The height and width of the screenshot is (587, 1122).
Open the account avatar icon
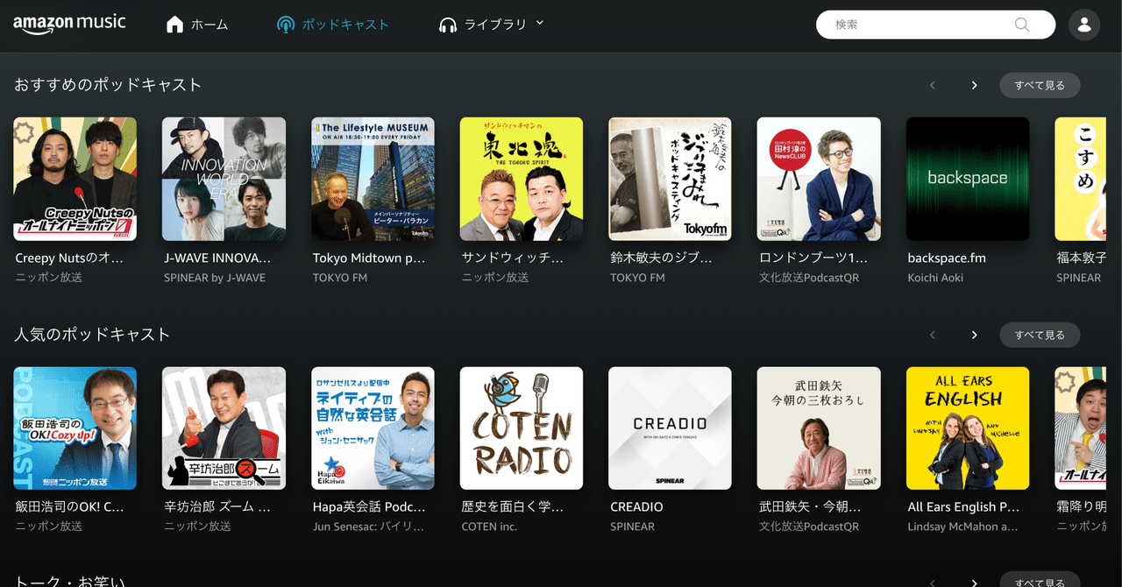(x=1084, y=25)
